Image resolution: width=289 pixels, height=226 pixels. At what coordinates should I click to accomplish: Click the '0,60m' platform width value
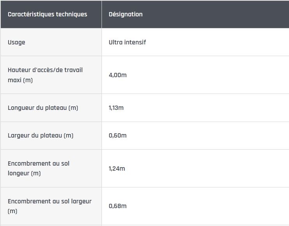click(117, 136)
